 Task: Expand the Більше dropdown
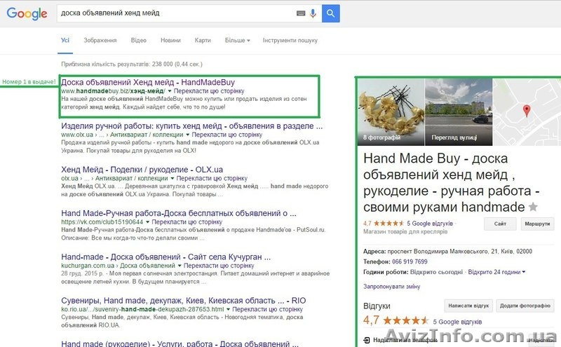(x=237, y=41)
